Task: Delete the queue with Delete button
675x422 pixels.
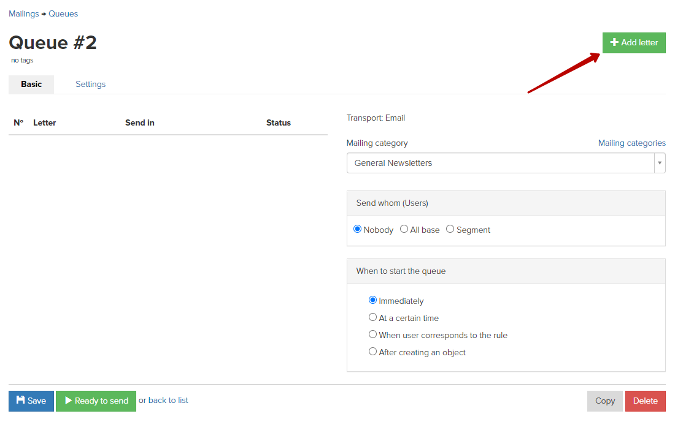Action: pos(646,401)
